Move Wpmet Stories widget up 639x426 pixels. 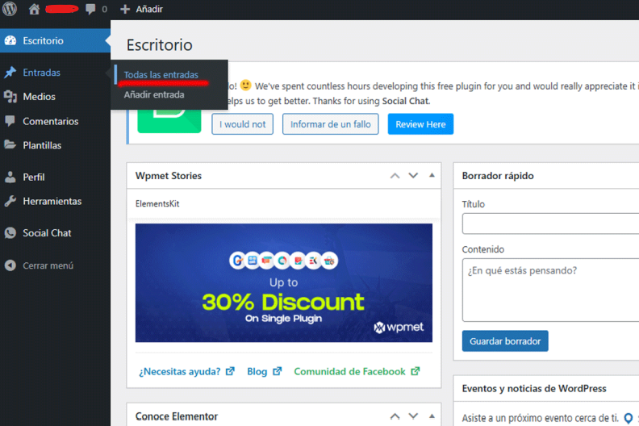[x=395, y=176]
